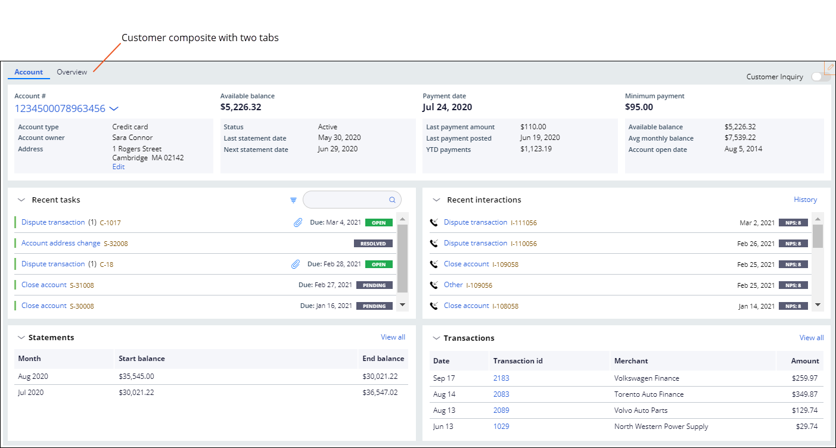Switch to the Overview tab

(72, 72)
